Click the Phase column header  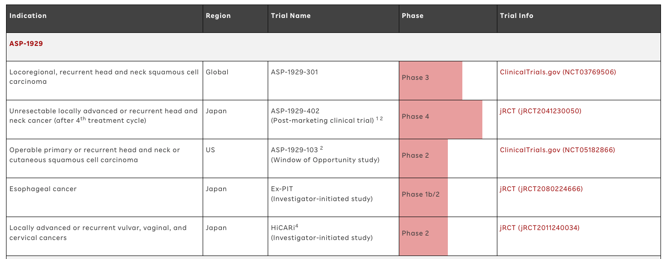(412, 16)
